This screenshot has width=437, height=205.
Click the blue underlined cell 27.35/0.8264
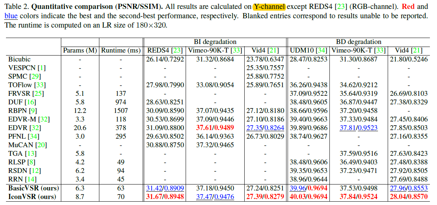265,128
